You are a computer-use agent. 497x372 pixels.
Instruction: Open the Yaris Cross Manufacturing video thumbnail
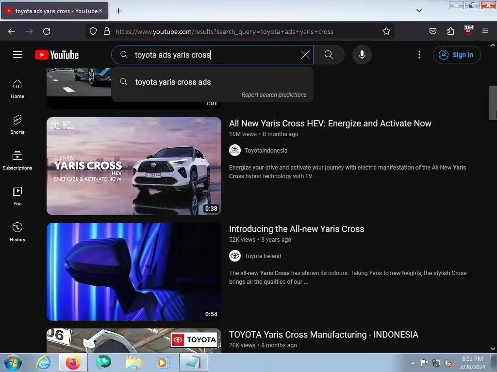pyautogui.click(x=134, y=341)
